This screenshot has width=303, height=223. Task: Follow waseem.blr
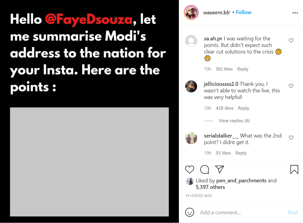tap(243, 12)
